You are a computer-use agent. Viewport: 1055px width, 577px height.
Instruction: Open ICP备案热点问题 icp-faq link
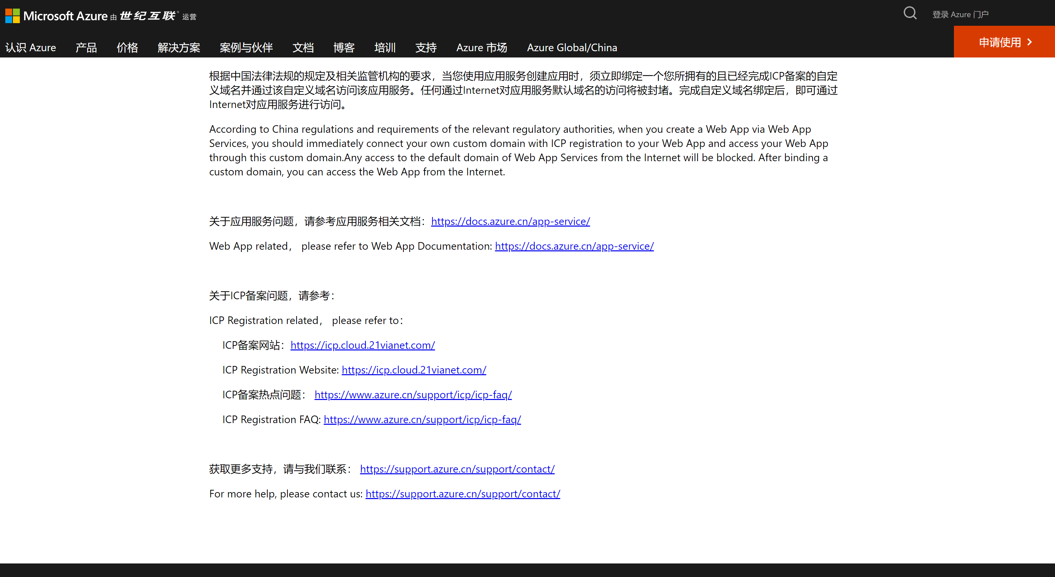point(413,395)
